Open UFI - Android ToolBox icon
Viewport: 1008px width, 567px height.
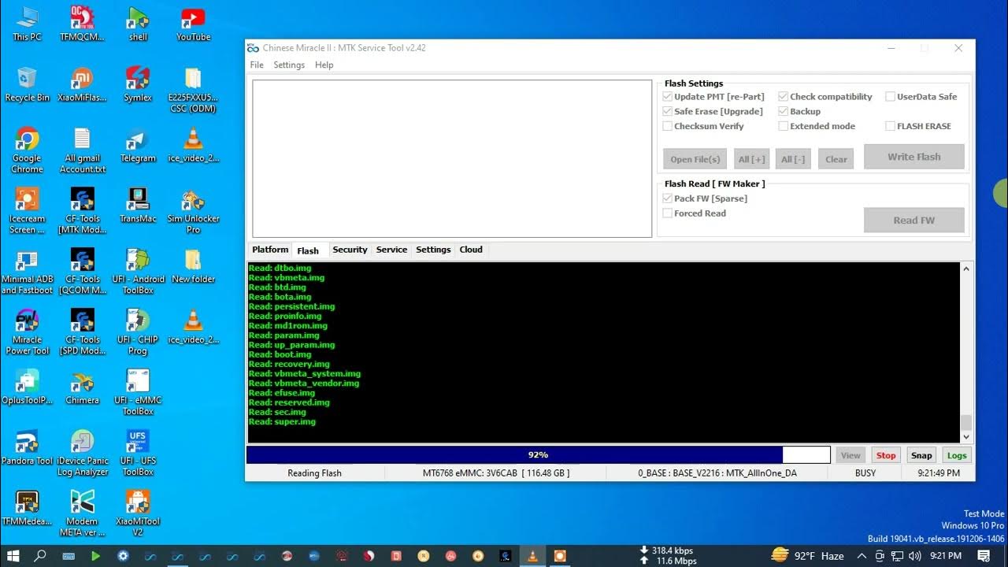(138, 272)
